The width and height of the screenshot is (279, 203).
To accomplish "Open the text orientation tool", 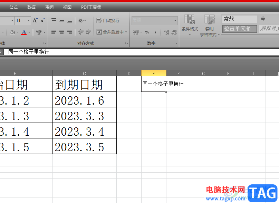I will click(x=82, y=21).
